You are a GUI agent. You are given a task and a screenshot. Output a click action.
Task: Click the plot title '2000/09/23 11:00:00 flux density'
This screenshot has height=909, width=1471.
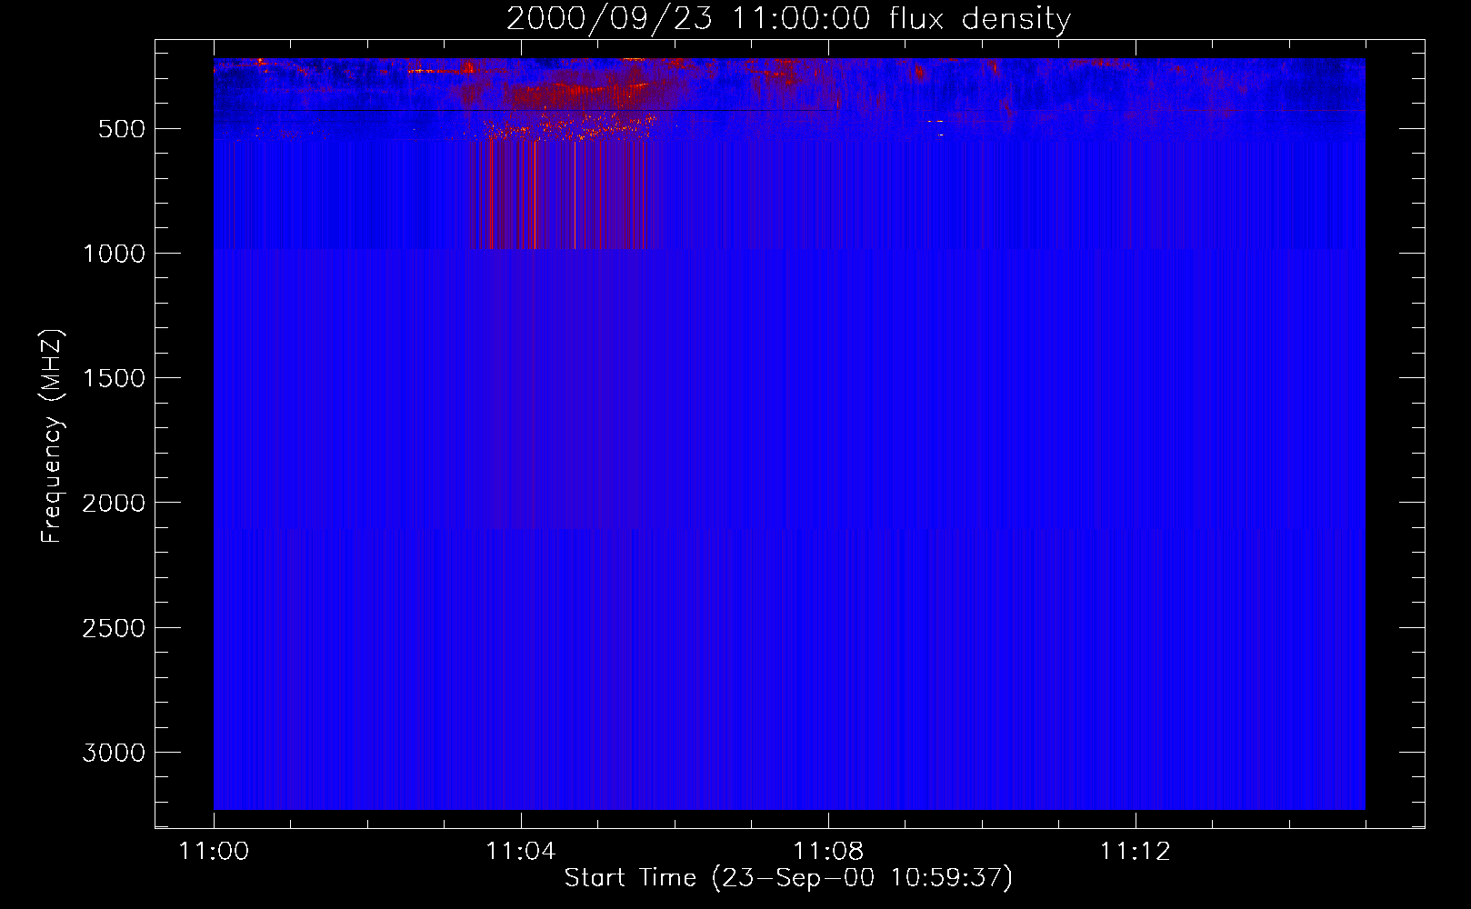point(788,19)
